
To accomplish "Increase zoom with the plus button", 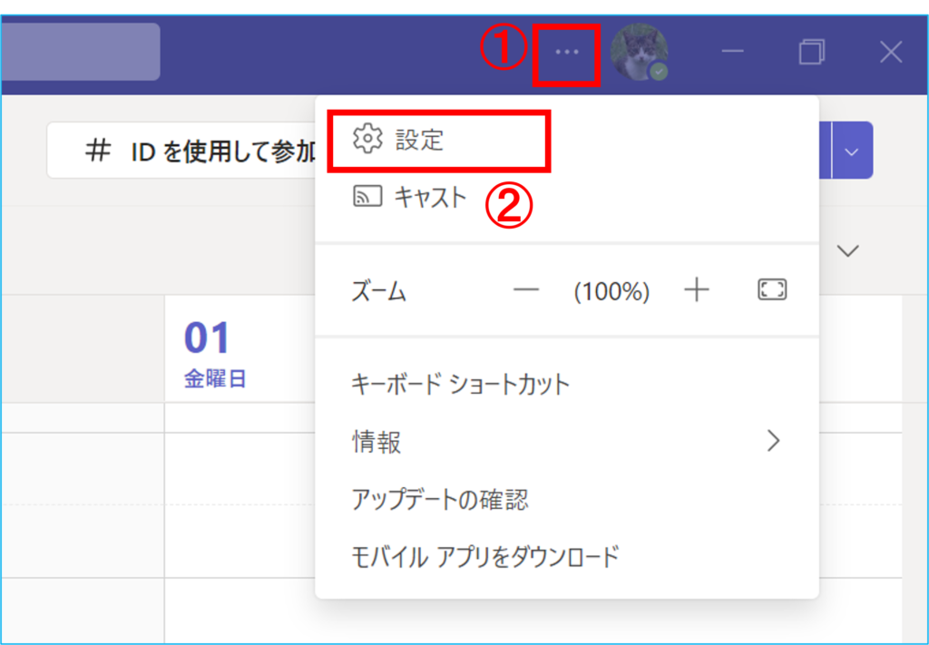I will click(696, 291).
